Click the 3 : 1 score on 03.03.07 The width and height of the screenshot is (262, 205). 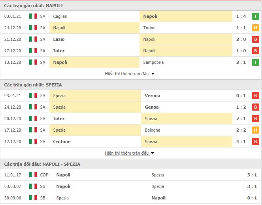coord(252,186)
